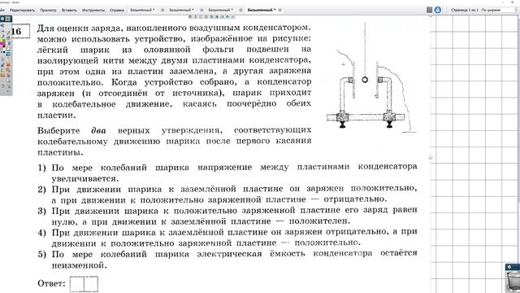
Task: Select the blue rectangle tool in palette
Action: click(8, 54)
